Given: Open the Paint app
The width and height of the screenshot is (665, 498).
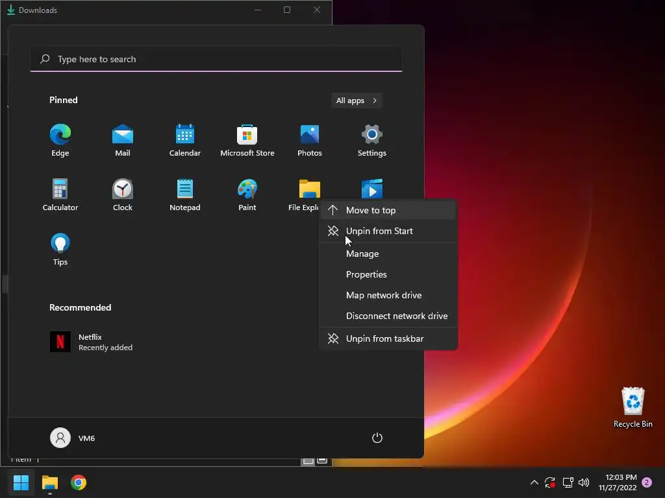Looking at the screenshot, I should click(247, 195).
